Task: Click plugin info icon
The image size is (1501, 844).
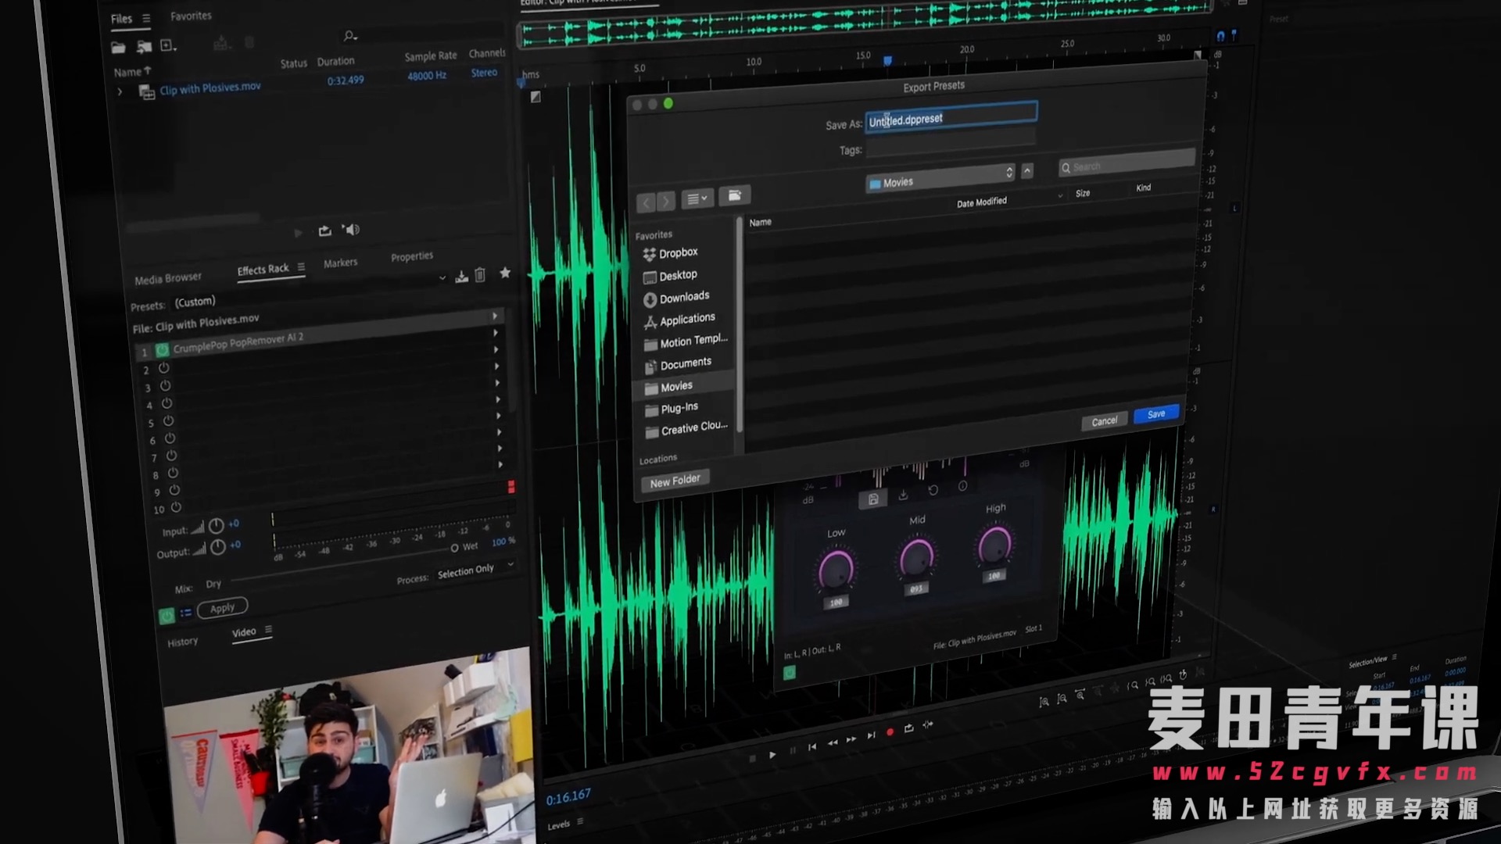Action: click(x=962, y=486)
